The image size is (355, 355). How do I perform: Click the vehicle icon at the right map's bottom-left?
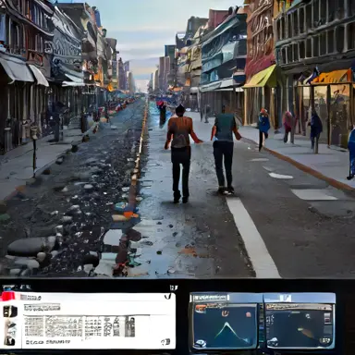[273, 342]
